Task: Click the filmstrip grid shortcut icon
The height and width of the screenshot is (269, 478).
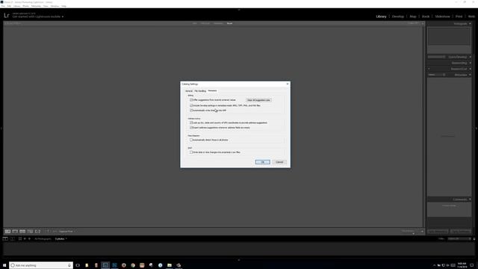Action: coord(20,239)
